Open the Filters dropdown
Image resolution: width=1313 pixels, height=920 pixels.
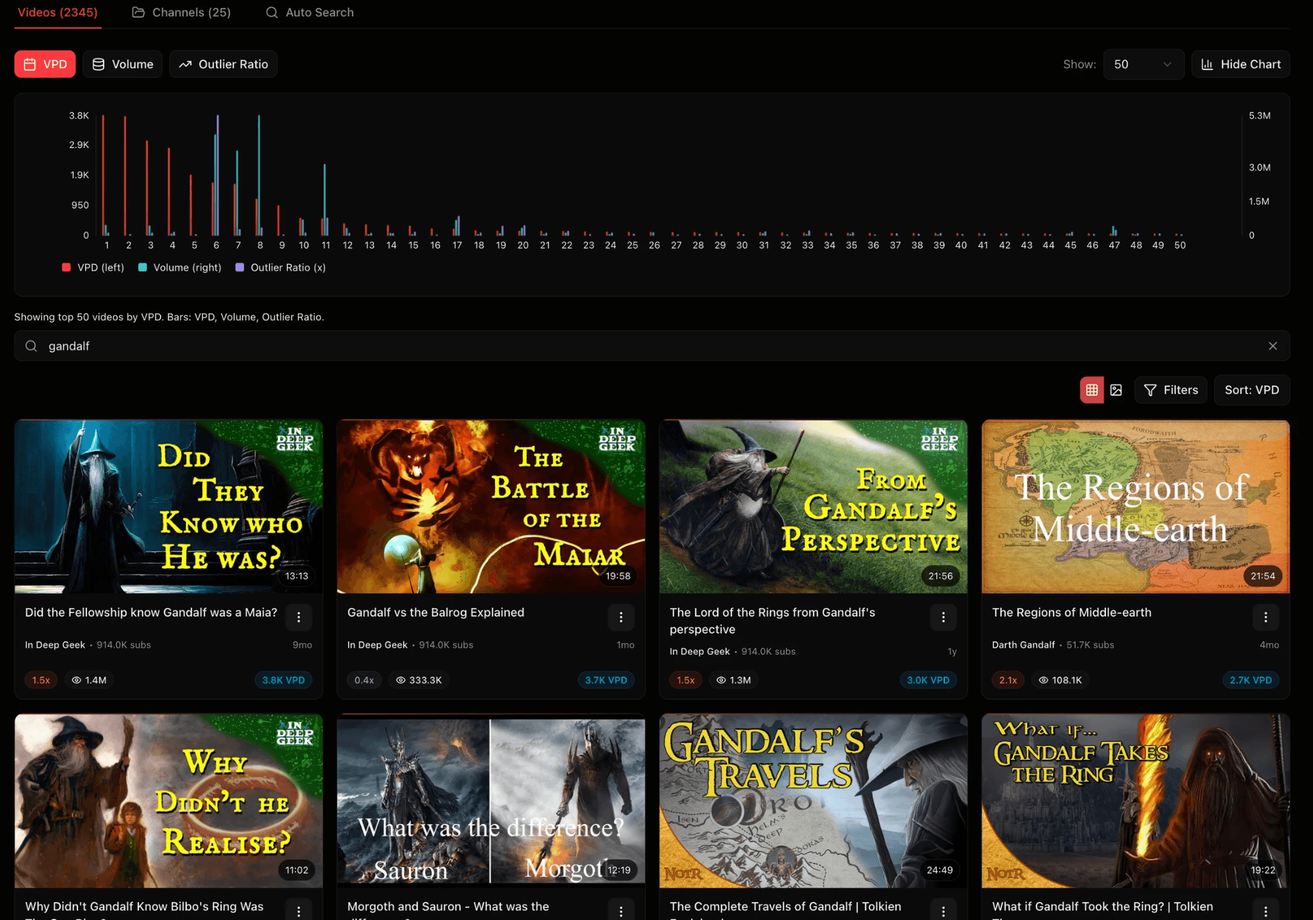[x=1171, y=389]
